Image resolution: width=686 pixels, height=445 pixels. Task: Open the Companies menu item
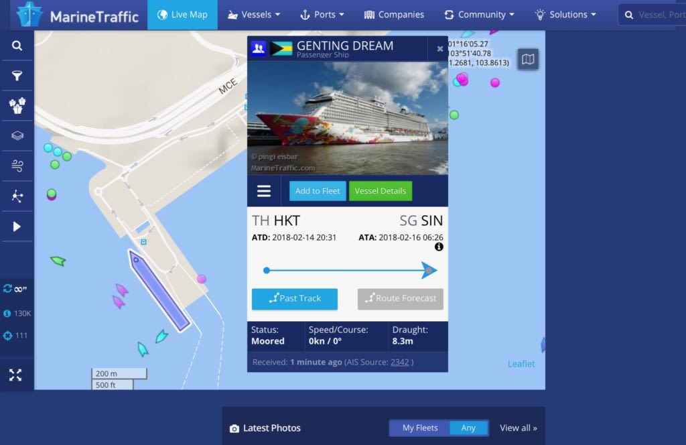click(x=394, y=15)
